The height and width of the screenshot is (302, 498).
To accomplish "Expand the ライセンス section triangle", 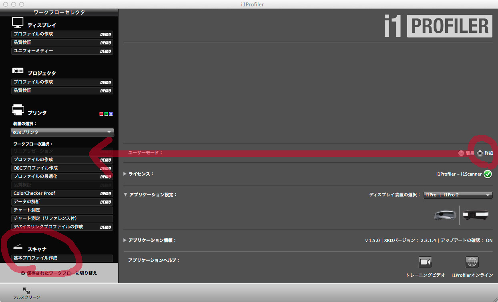I will point(125,174).
